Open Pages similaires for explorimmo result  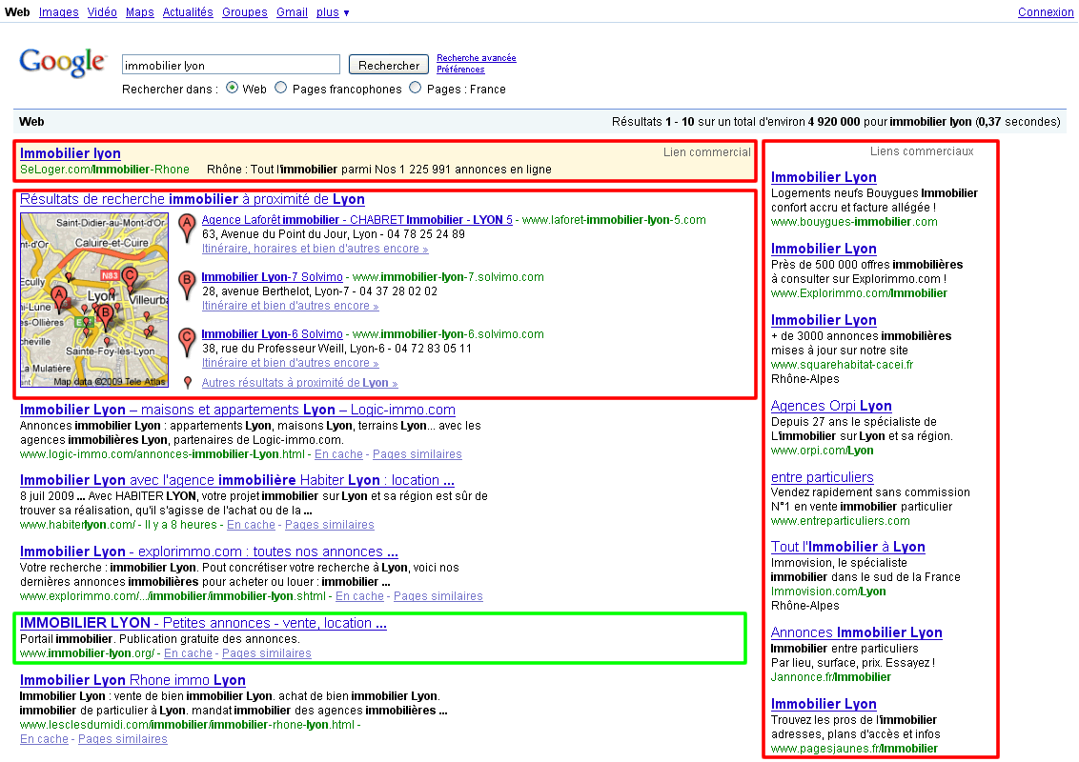tap(438, 596)
